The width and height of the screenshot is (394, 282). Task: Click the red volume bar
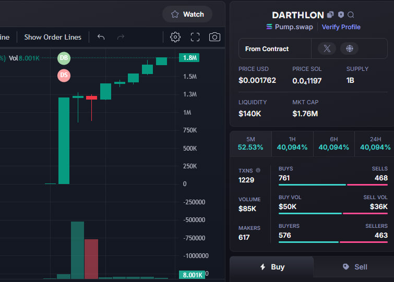click(91, 259)
